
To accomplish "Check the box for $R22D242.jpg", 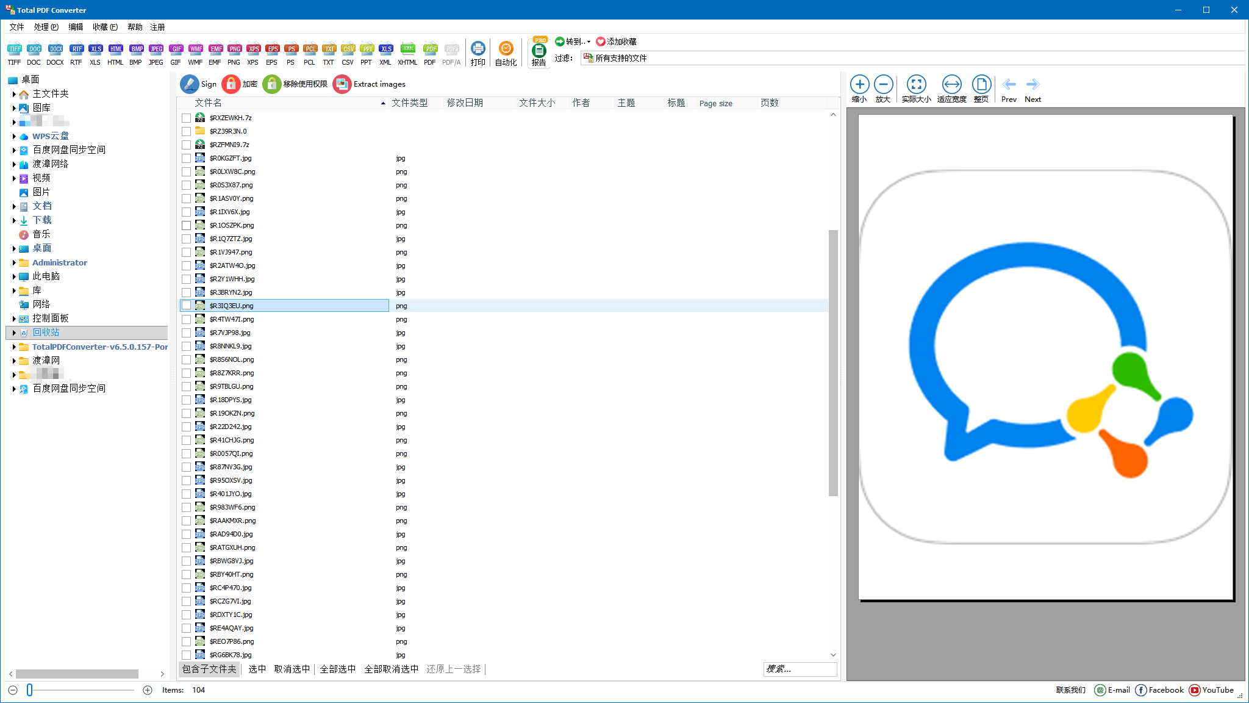I will (187, 427).
